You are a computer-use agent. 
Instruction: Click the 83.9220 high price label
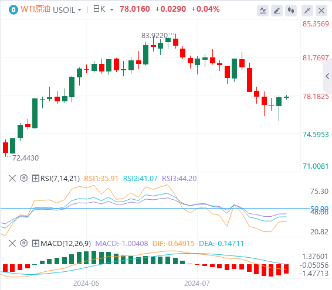click(x=154, y=36)
